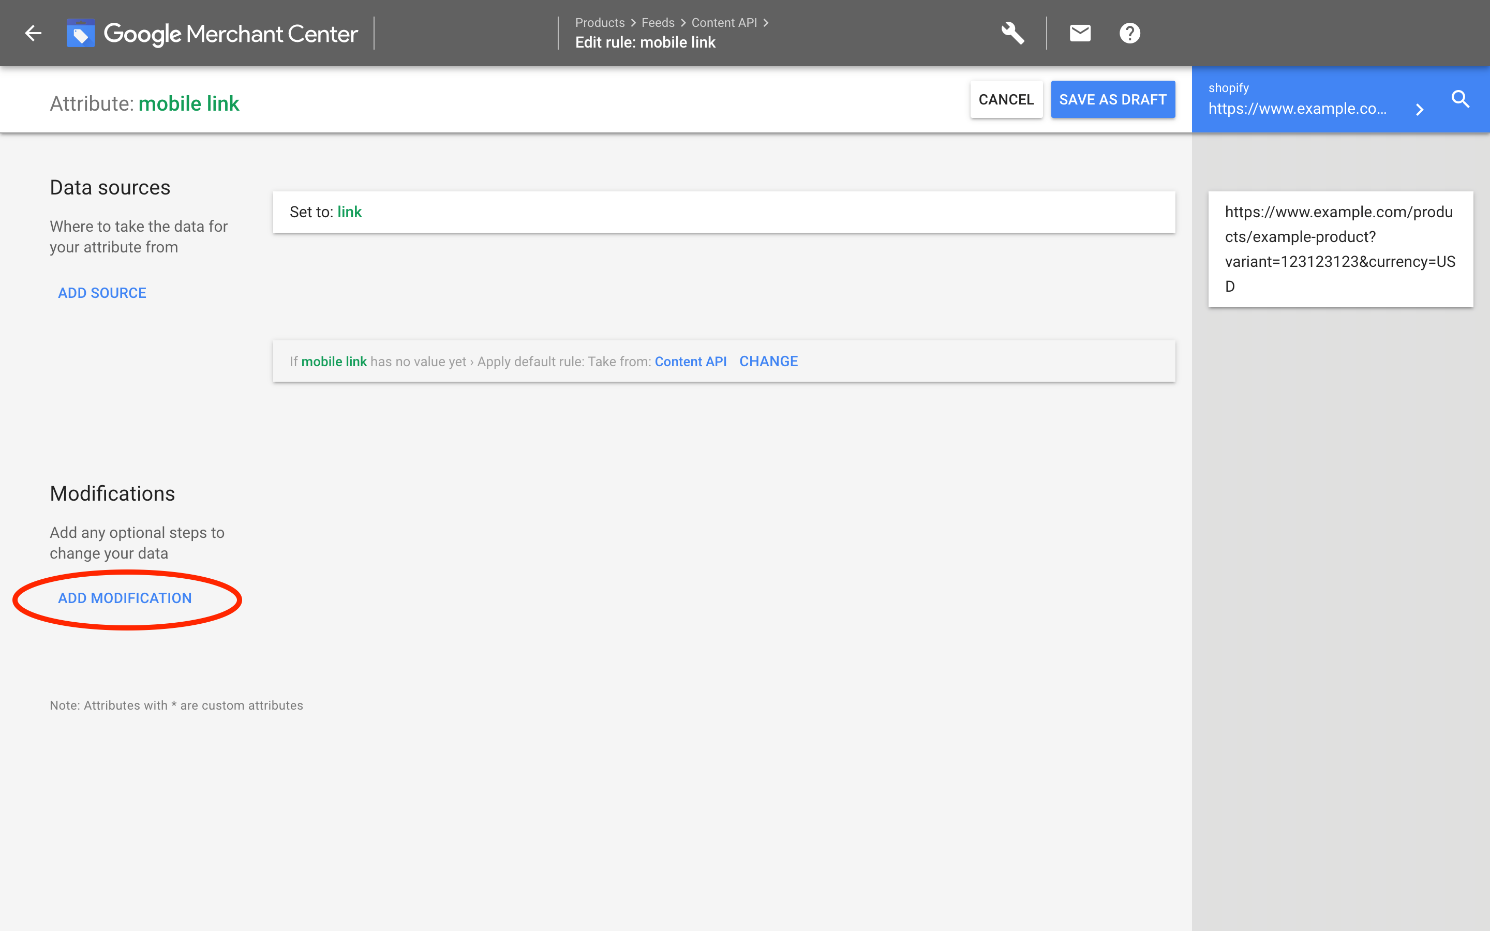Click ADD MODIFICATION
Viewport: 1490px width, 931px height.
[125, 598]
